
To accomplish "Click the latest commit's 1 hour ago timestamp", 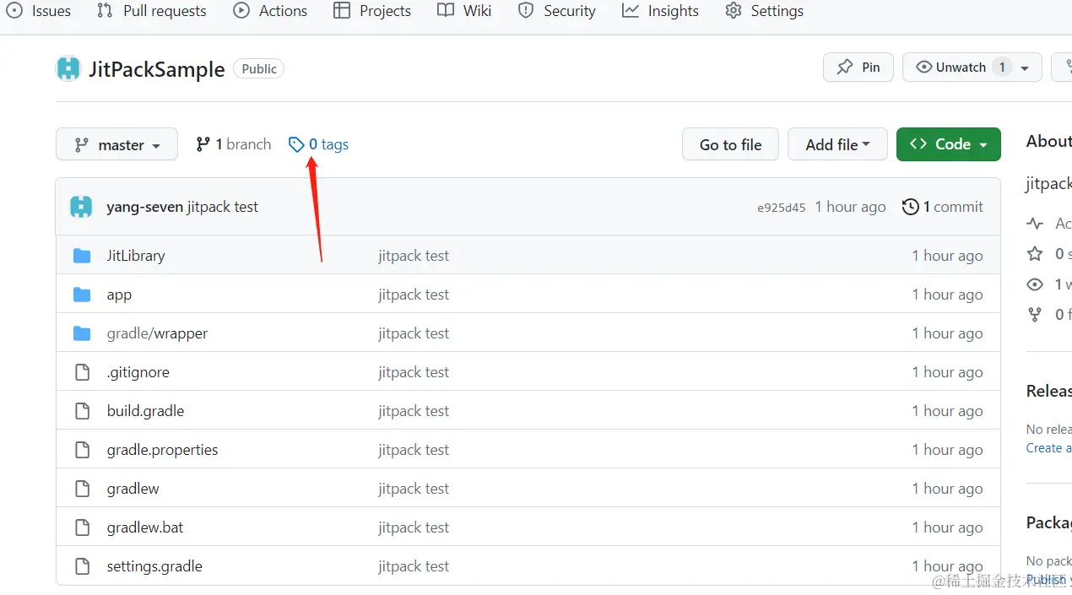I will point(850,207).
